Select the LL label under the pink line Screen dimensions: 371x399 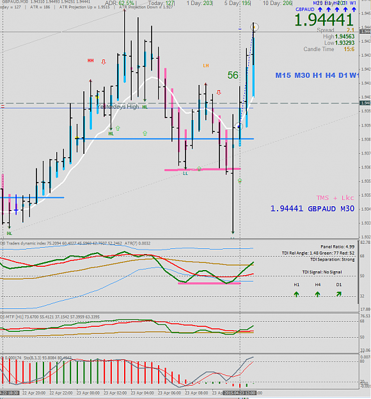click(185, 173)
